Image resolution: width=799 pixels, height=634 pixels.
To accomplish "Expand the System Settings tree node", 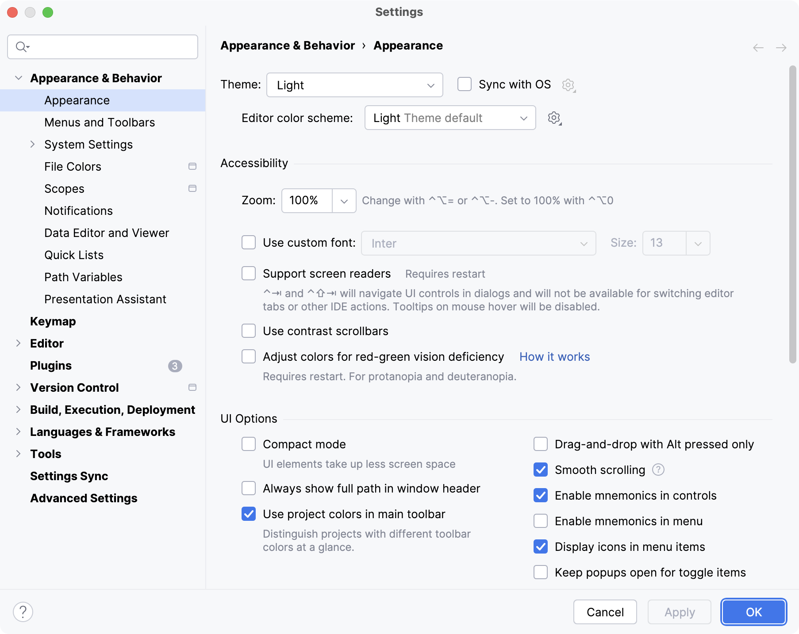I will click(x=32, y=144).
